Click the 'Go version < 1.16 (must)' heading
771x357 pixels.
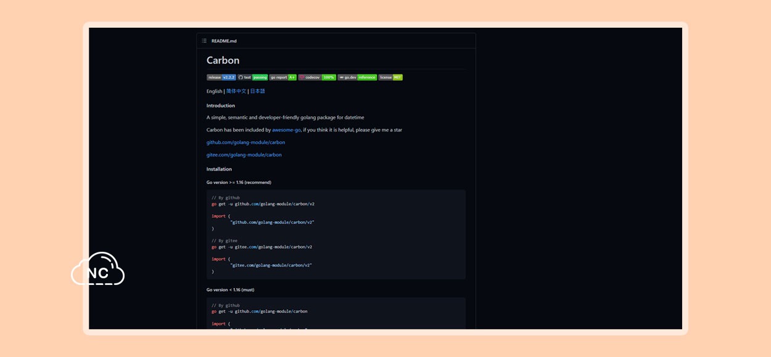230,289
